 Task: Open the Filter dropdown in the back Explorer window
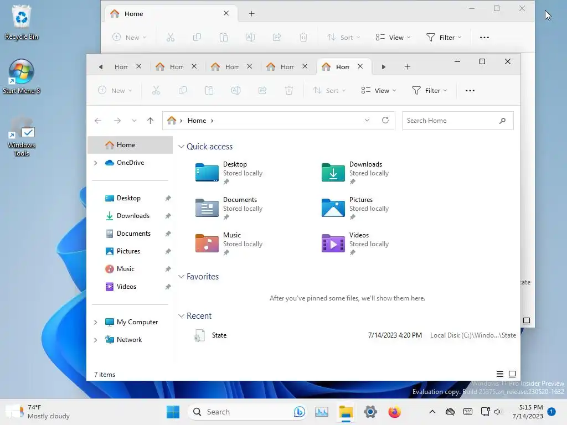point(444,37)
